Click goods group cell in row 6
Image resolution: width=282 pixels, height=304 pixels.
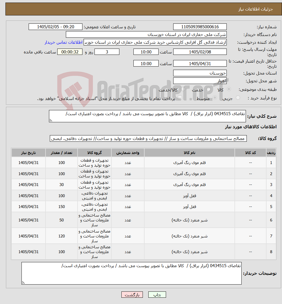pyautogui.click(x=94, y=220)
